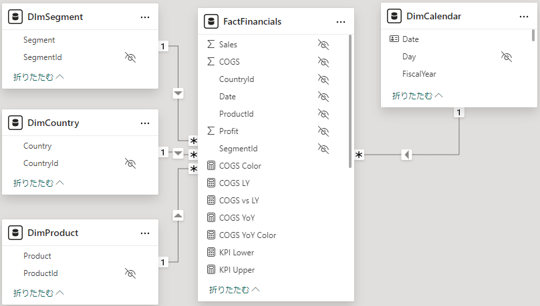Click filter direction arrow on DimSegment relationship
The image size is (540, 306).
tap(178, 93)
